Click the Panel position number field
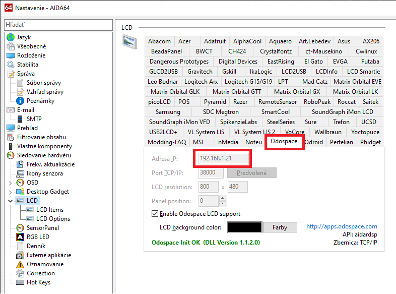Viewport: 396px width, 294px height. (209, 201)
